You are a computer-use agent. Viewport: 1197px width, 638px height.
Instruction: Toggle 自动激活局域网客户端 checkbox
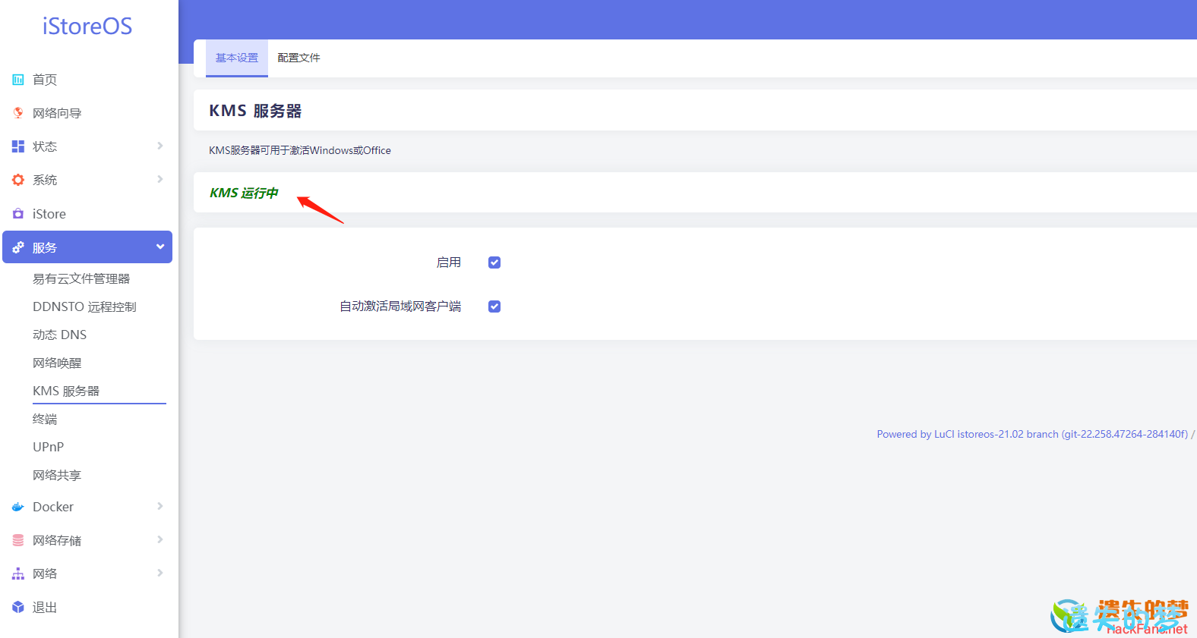pos(494,306)
